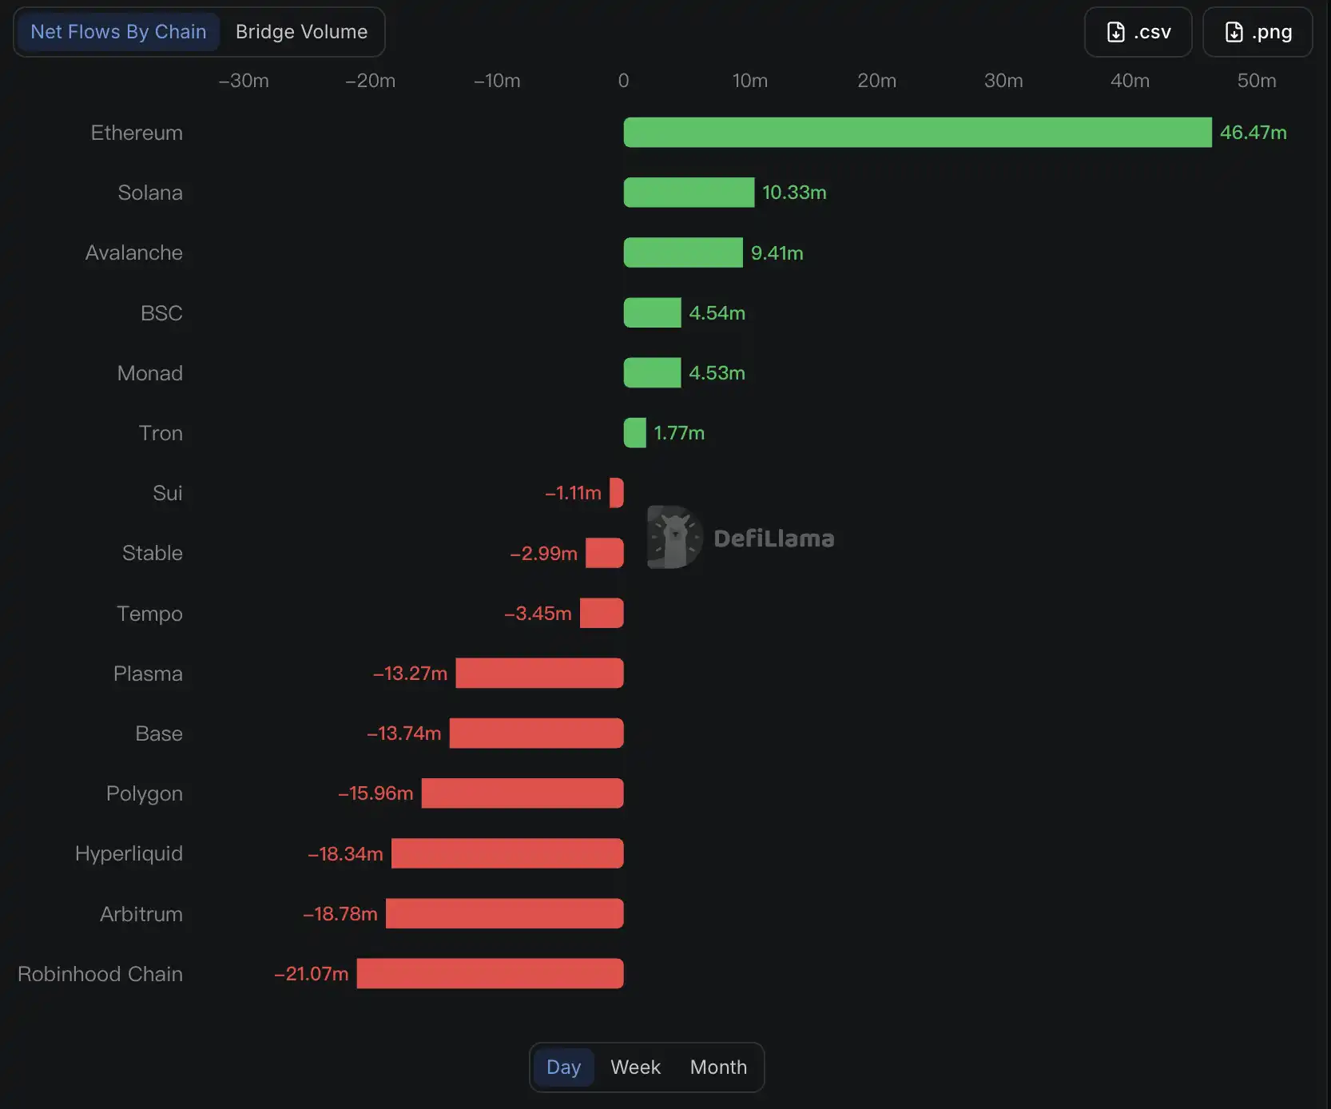Click the Avalanche chain label

pos(134,252)
